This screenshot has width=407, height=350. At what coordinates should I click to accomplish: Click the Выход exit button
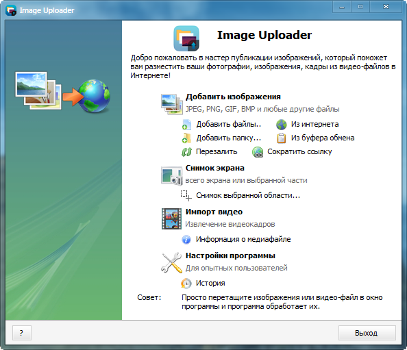(x=367, y=333)
